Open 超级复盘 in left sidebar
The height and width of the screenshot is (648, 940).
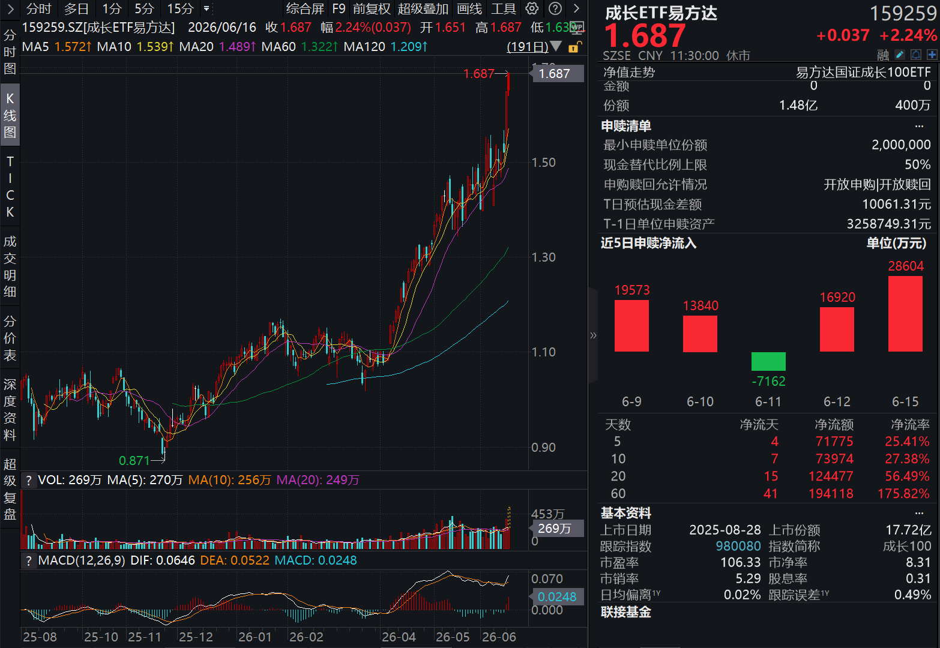[10, 488]
